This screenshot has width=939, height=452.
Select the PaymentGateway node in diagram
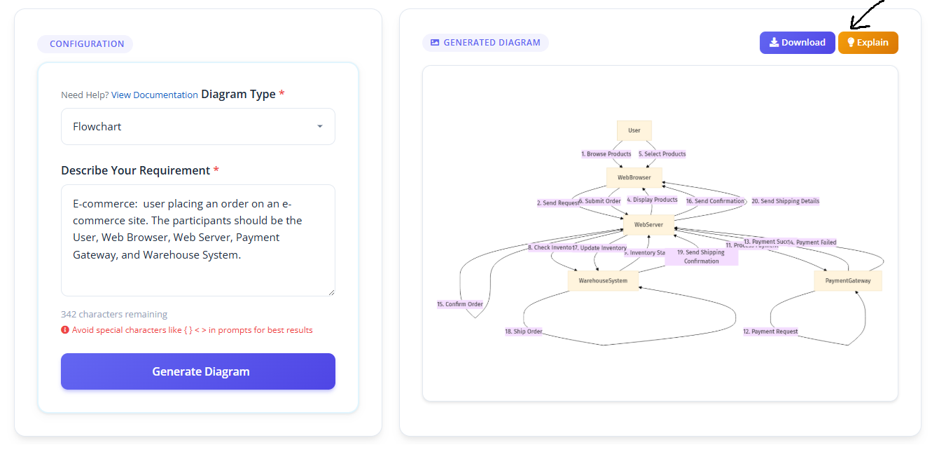pos(848,281)
